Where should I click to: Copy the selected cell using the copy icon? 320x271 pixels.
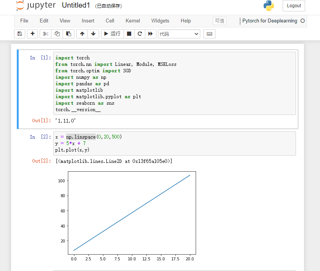[x=57, y=34]
